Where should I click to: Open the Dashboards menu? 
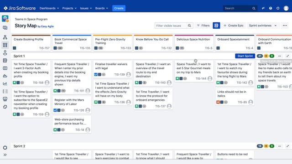click(x=49, y=8)
